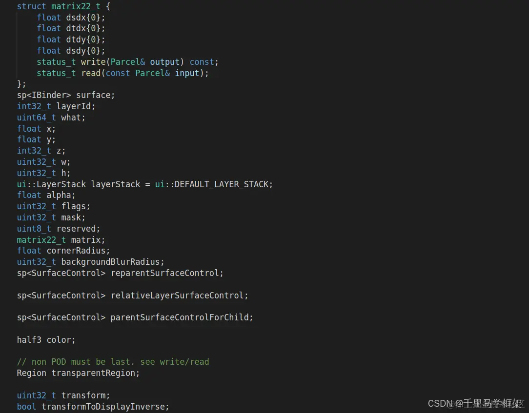The height and width of the screenshot is (413, 529).
Task: Click the uint32_t transform declaration
Action: pyautogui.click(x=63, y=395)
